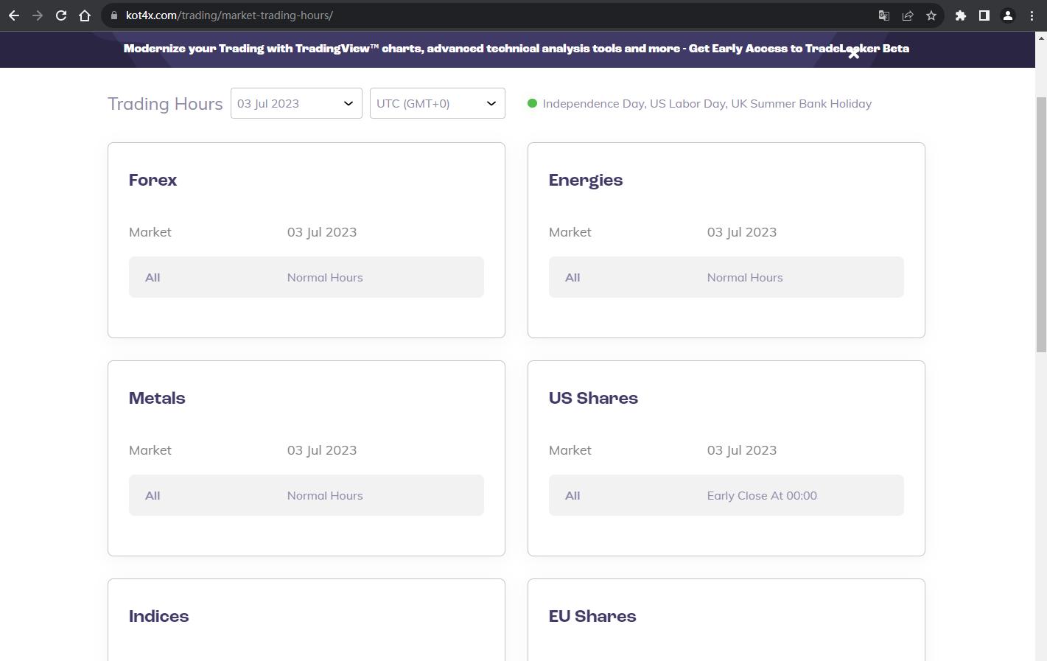
Task: Toggle the browser side panel
Action: coord(984,15)
